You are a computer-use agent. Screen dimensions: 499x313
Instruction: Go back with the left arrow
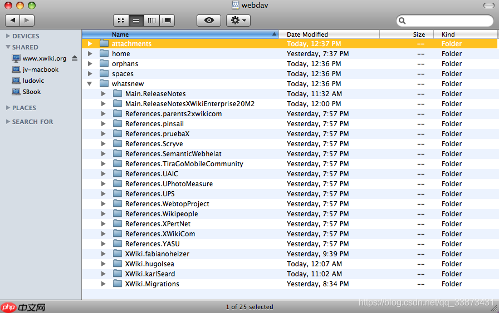[x=12, y=21]
